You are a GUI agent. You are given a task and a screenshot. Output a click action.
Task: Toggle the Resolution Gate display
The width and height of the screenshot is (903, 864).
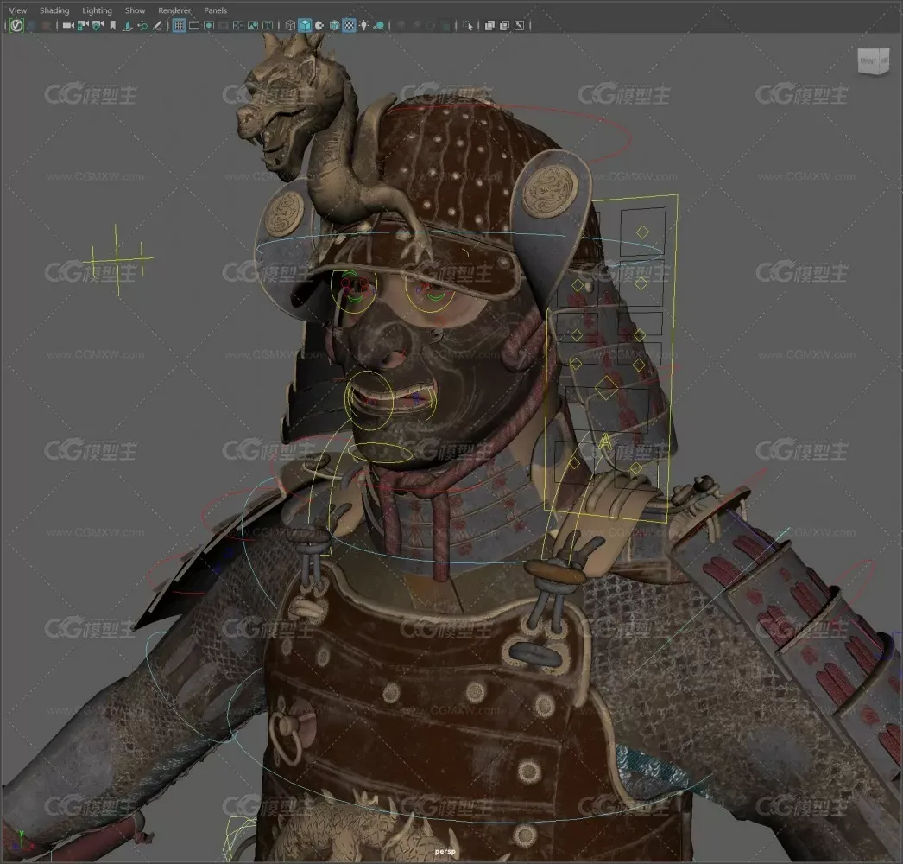tap(208, 25)
